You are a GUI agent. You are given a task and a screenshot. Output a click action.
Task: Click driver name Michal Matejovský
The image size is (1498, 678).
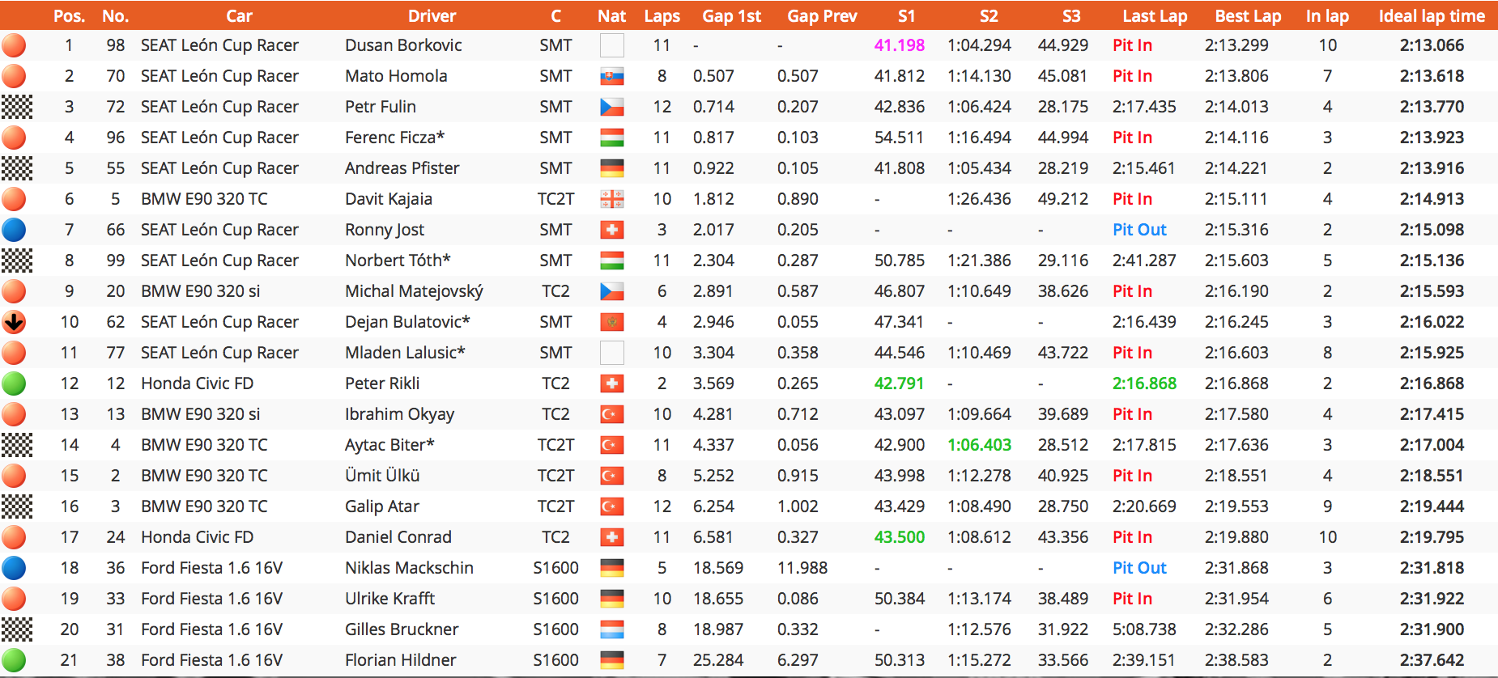click(x=414, y=291)
